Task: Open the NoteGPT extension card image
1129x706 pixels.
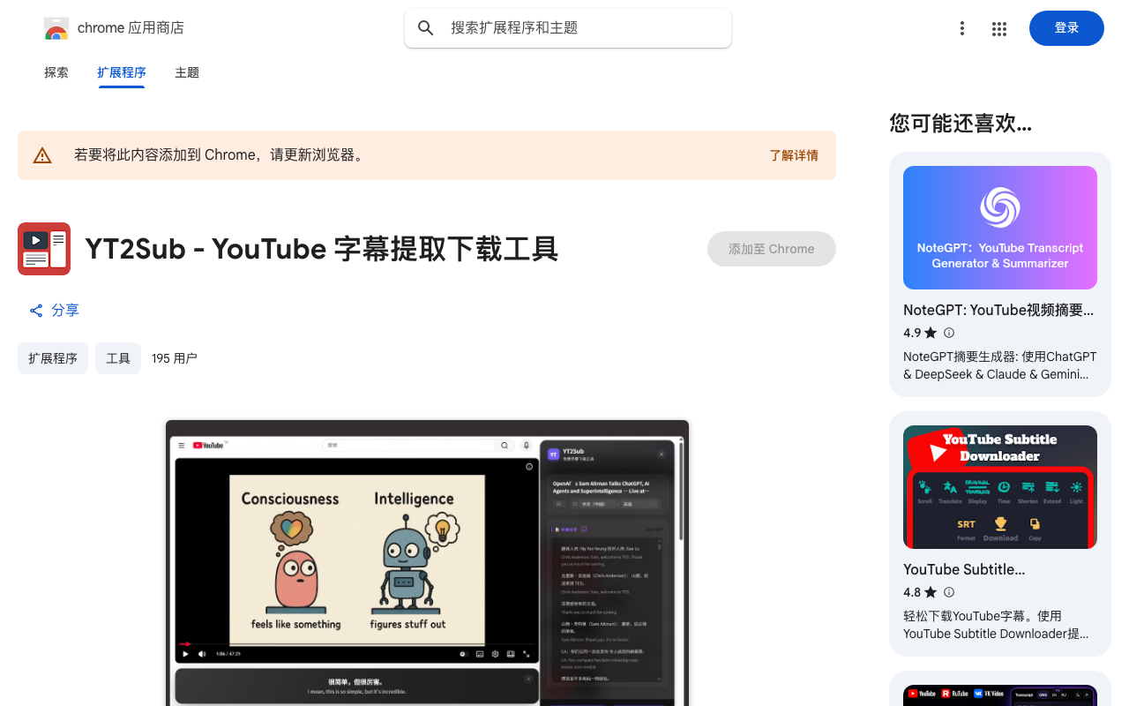Action: point(1000,228)
